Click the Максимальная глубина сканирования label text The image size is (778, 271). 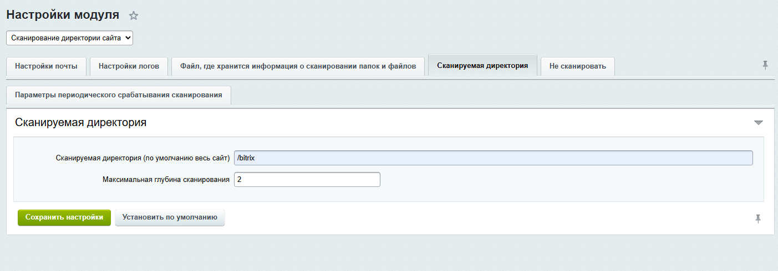click(x=166, y=180)
